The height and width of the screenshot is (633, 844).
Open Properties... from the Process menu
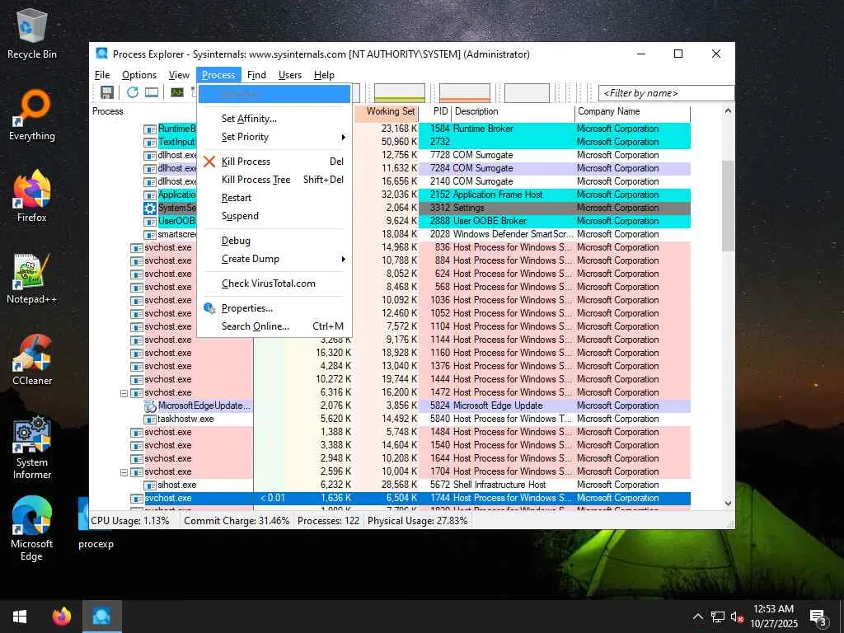pyautogui.click(x=274, y=308)
